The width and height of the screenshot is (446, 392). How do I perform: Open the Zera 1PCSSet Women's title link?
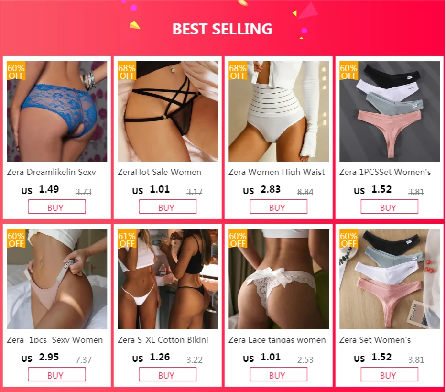(385, 172)
